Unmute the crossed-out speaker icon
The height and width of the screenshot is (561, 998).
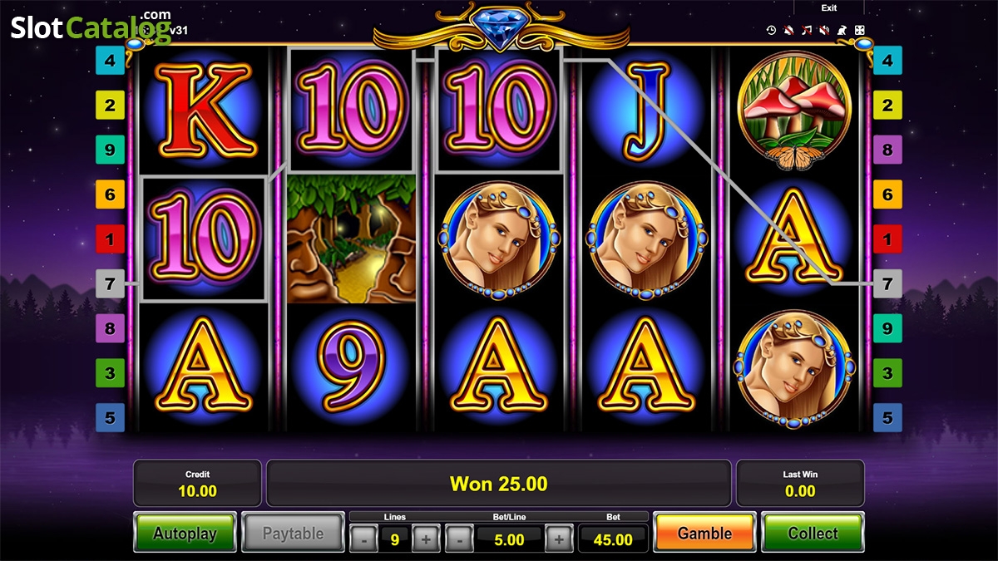823,30
